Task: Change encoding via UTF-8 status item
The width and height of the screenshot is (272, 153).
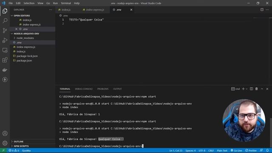Action: [x=202, y=150]
